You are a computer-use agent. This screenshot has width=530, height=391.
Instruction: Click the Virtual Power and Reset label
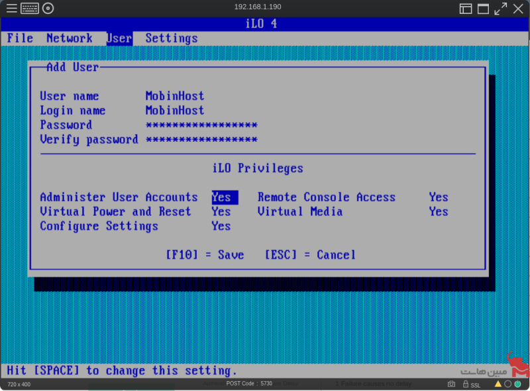(115, 211)
